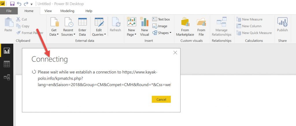
Task: Switch to Data view in sidebar
Action: tap(7, 64)
